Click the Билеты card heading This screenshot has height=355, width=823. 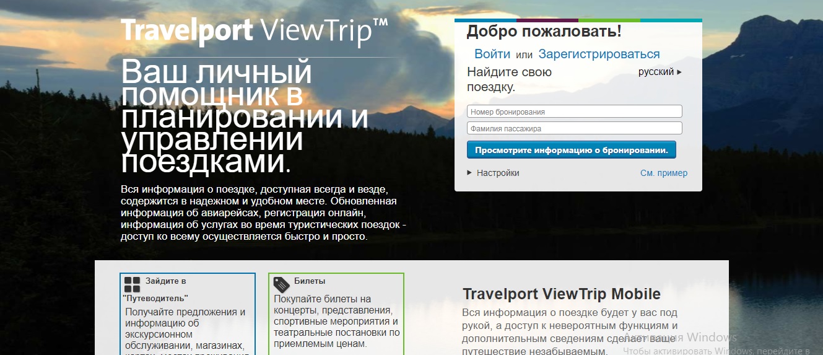310,281
